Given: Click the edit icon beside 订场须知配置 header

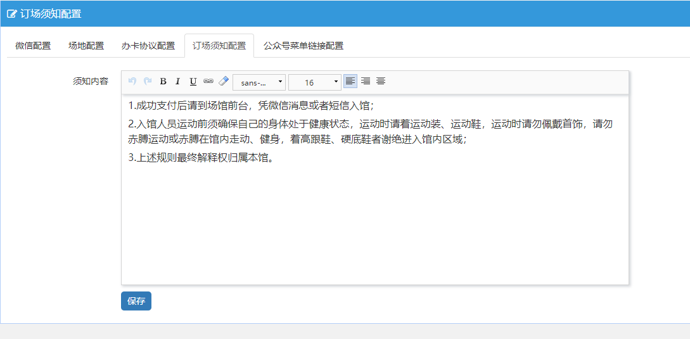Looking at the screenshot, I should click(12, 14).
